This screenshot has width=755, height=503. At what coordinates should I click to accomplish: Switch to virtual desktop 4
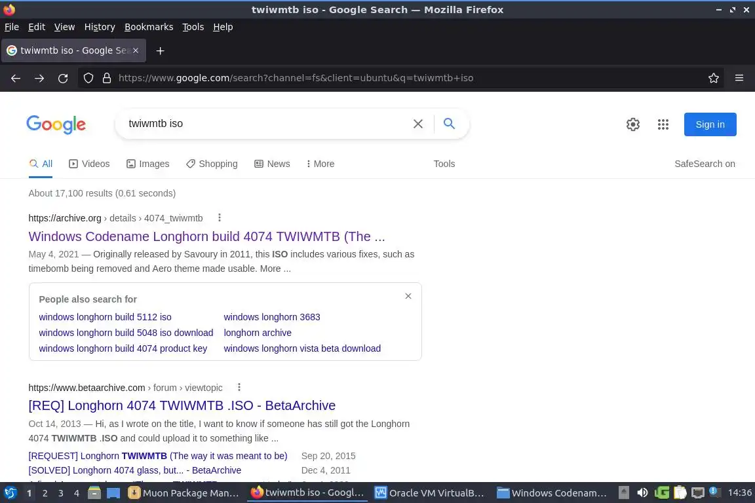coord(77,493)
